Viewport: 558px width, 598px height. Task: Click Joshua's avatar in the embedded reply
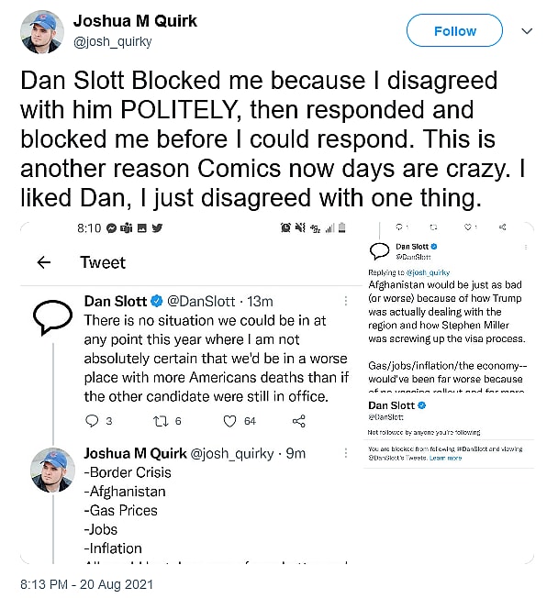coord(51,468)
